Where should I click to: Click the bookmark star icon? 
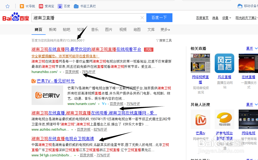tap(8, 6)
